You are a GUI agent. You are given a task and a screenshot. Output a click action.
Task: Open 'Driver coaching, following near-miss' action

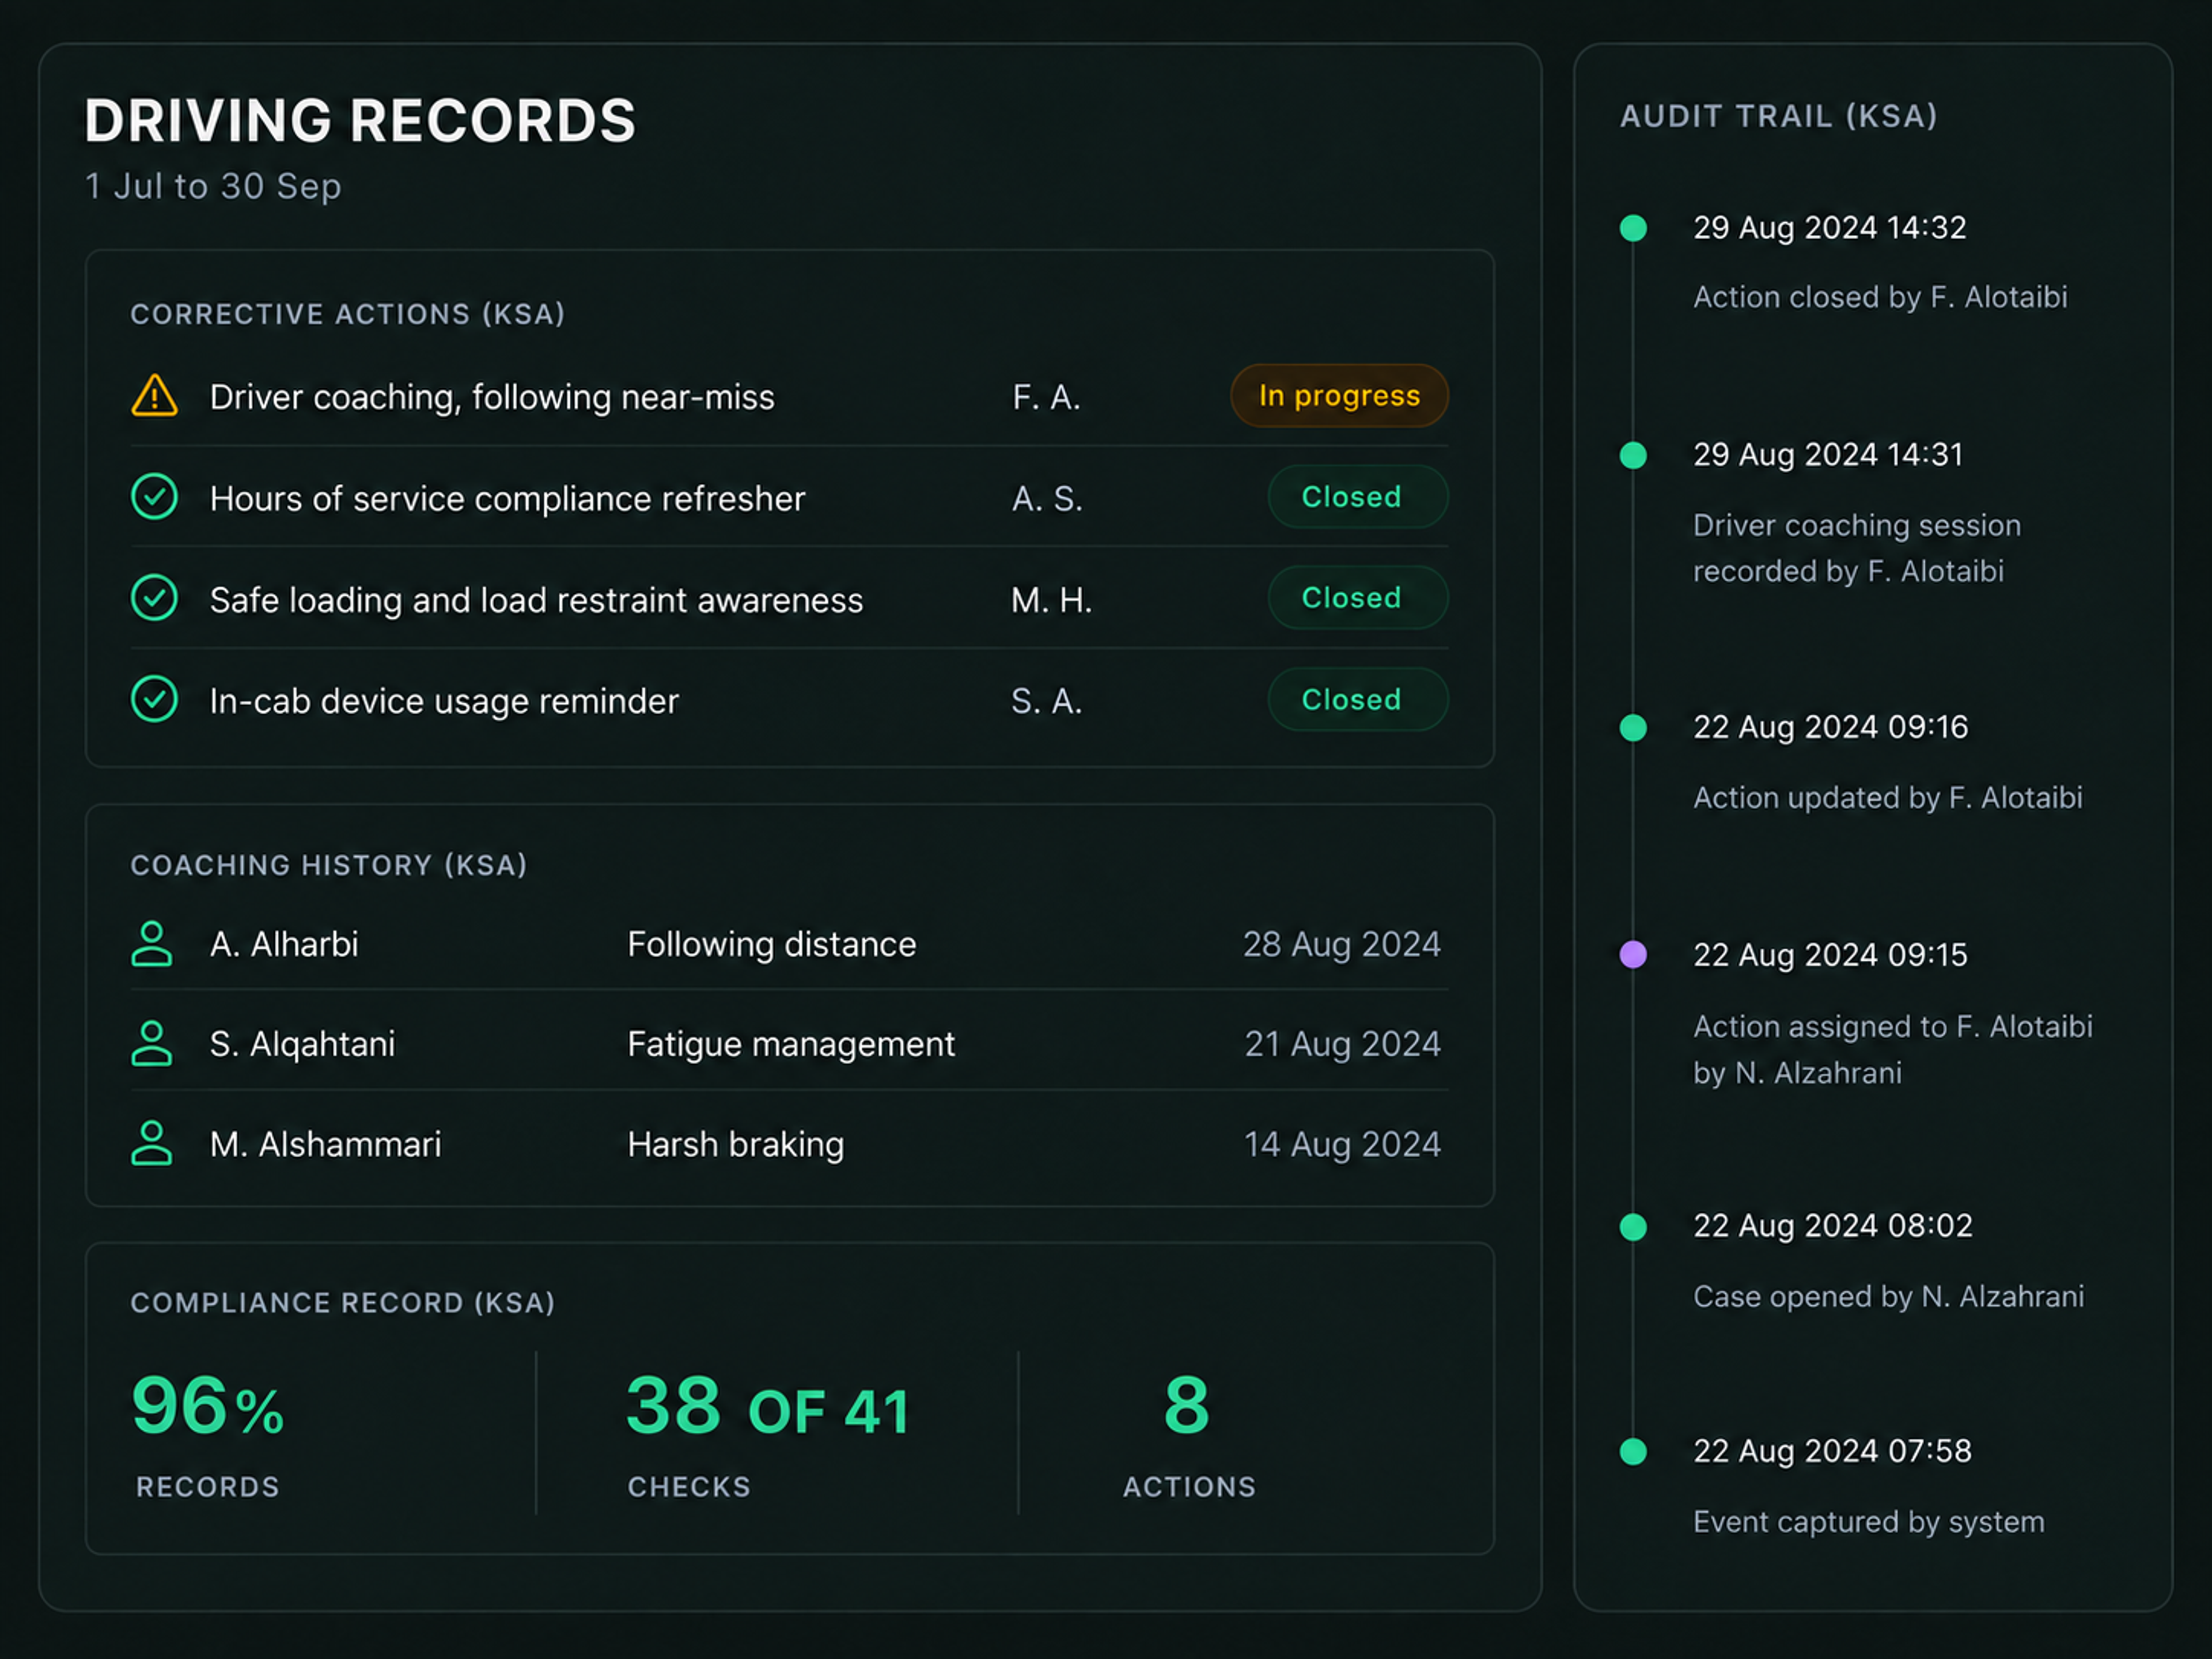(492, 397)
